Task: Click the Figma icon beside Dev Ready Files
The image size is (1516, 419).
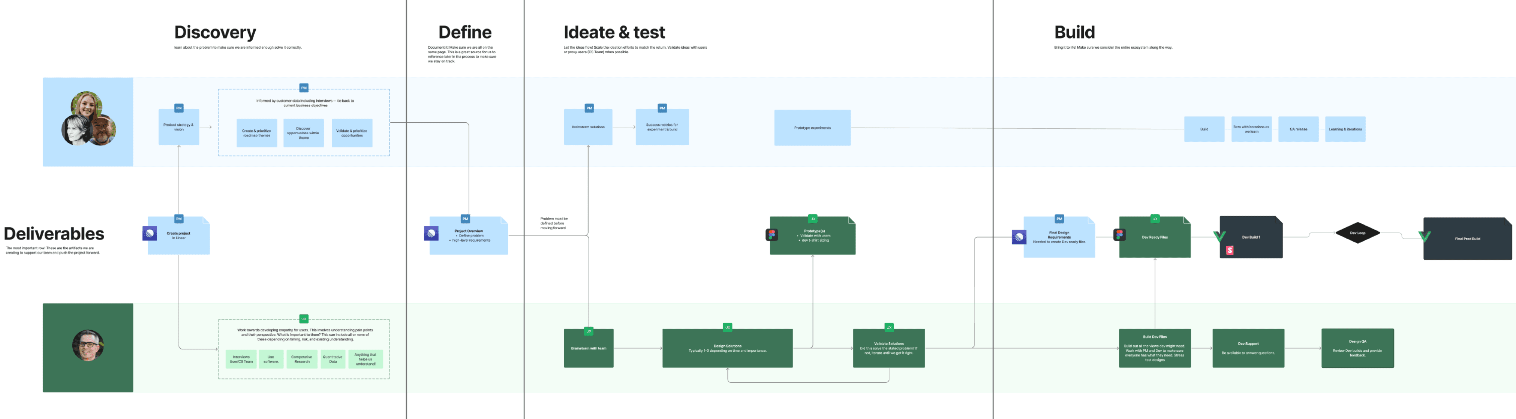Action: click(1119, 235)
